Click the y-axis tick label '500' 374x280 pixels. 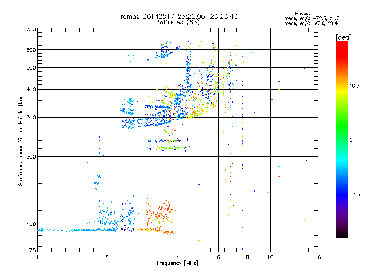(31, 68)
